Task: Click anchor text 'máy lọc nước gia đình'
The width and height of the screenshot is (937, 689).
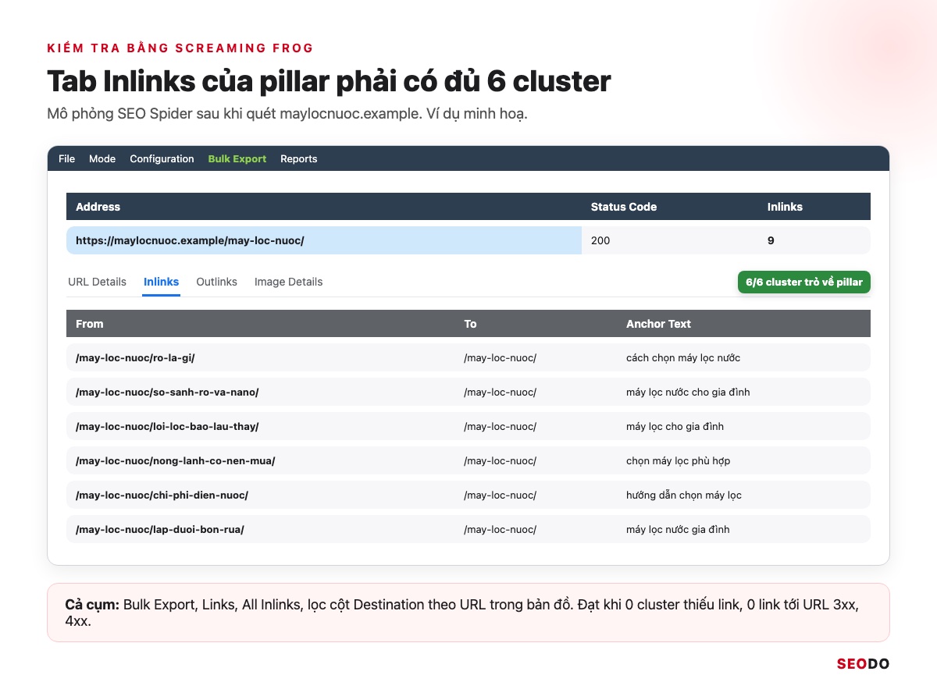Action: pyautogui.click(x=678, y=529)
